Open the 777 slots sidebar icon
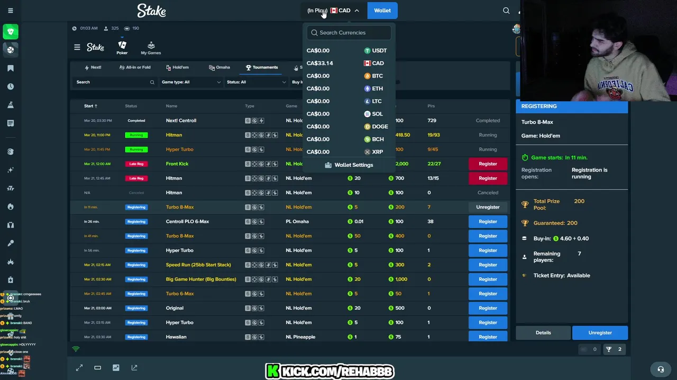 [x=11, y=188]
